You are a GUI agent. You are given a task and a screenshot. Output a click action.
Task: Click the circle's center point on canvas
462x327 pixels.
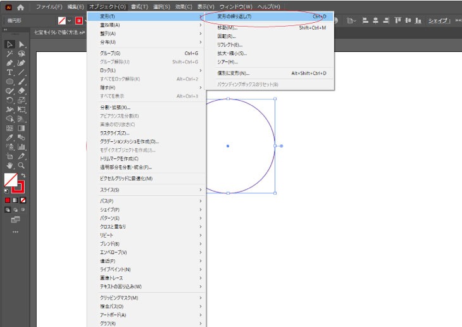228,146
